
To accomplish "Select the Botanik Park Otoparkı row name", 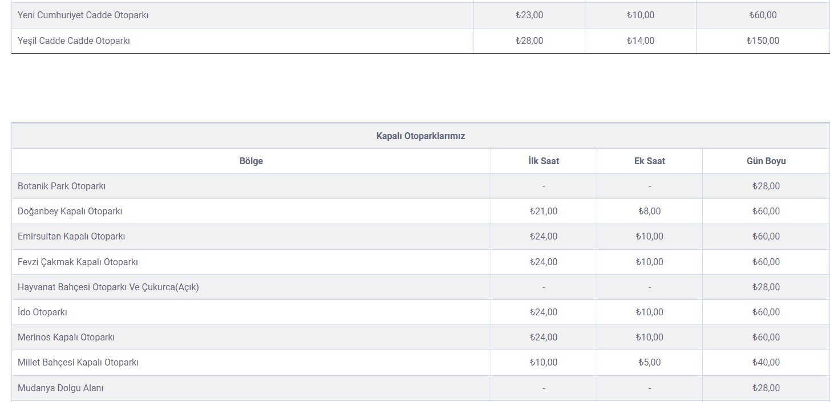I will [62, 186].
